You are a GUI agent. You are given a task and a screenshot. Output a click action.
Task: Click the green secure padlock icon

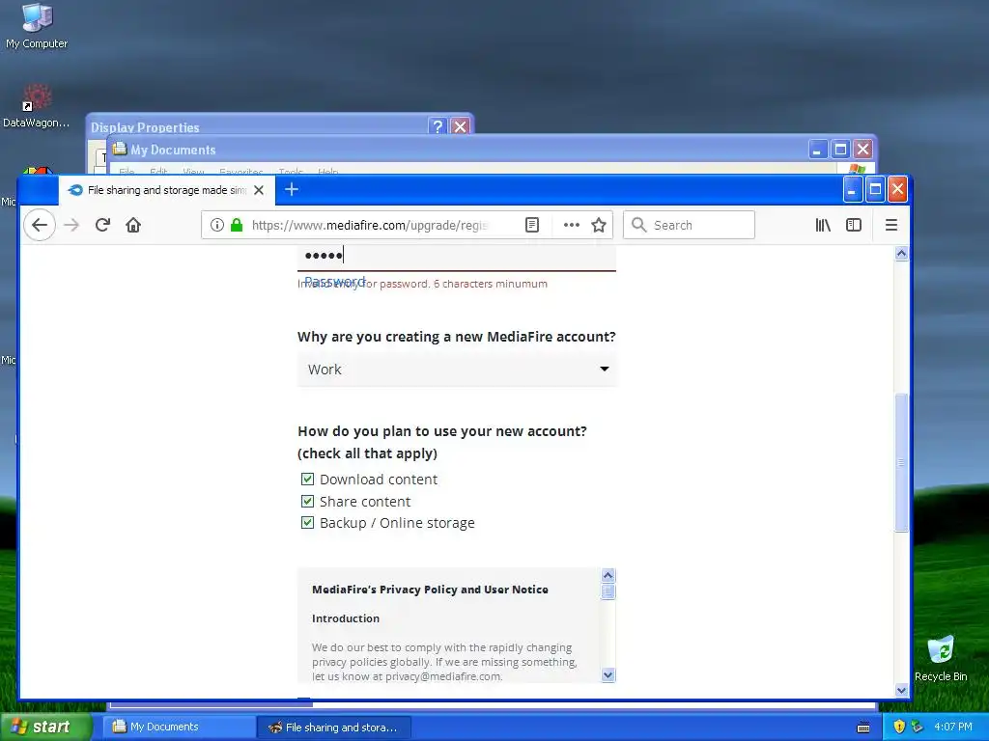click(x=237, y=225)
